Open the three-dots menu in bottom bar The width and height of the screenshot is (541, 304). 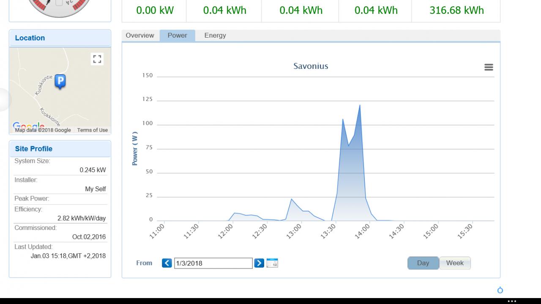coord(512,301)
